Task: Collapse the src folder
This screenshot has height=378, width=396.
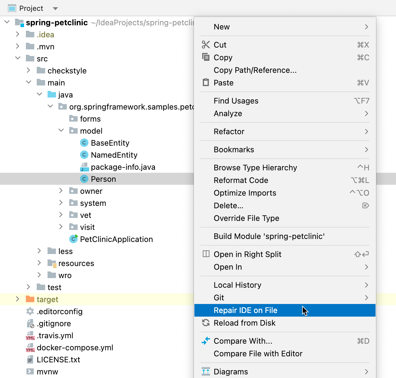Action: [x=18, y=58]
